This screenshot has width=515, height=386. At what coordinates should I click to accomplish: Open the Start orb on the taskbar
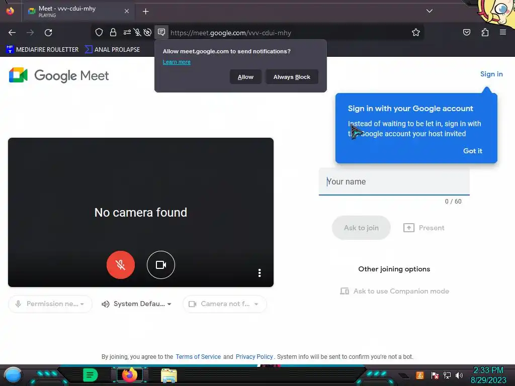[13, 375]
